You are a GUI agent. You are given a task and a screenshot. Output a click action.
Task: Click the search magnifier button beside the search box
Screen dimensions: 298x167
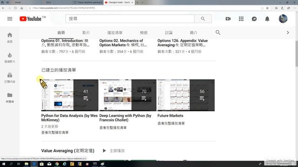[x=203, y=19]
